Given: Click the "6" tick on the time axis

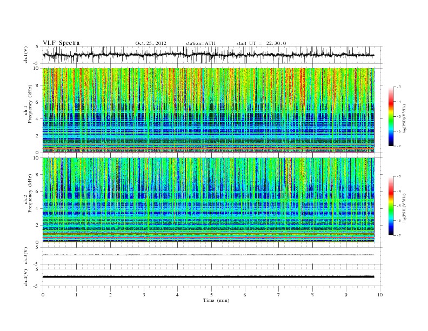Looking at the screenshot, I should tap(245, 295).
